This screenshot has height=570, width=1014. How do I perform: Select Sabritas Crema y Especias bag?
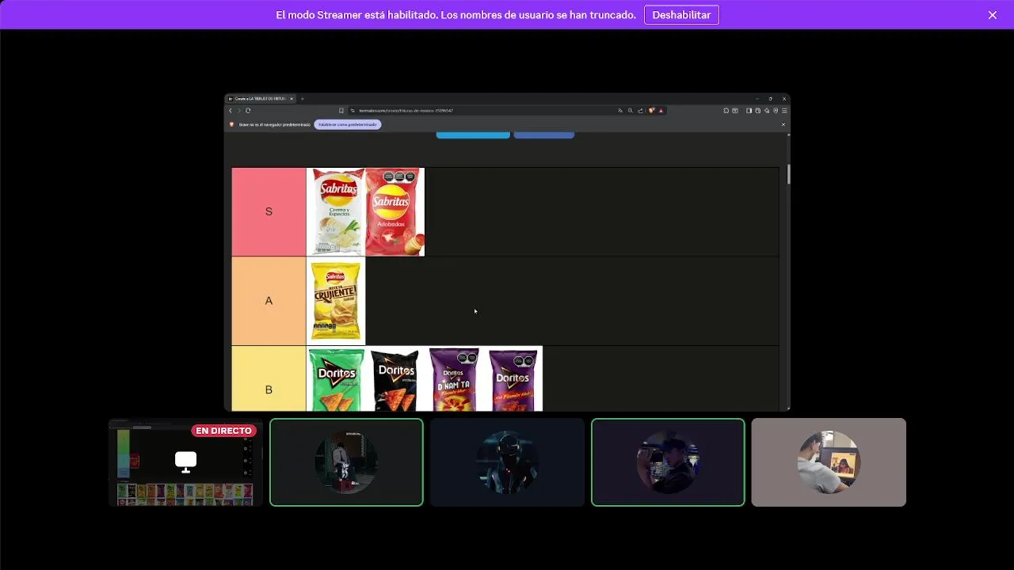336,211
